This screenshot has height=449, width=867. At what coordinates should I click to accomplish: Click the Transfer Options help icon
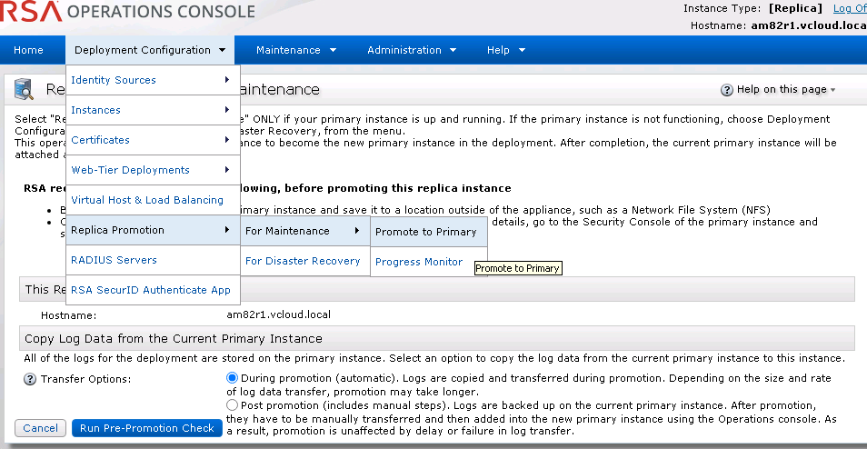[x=30, y=379]
